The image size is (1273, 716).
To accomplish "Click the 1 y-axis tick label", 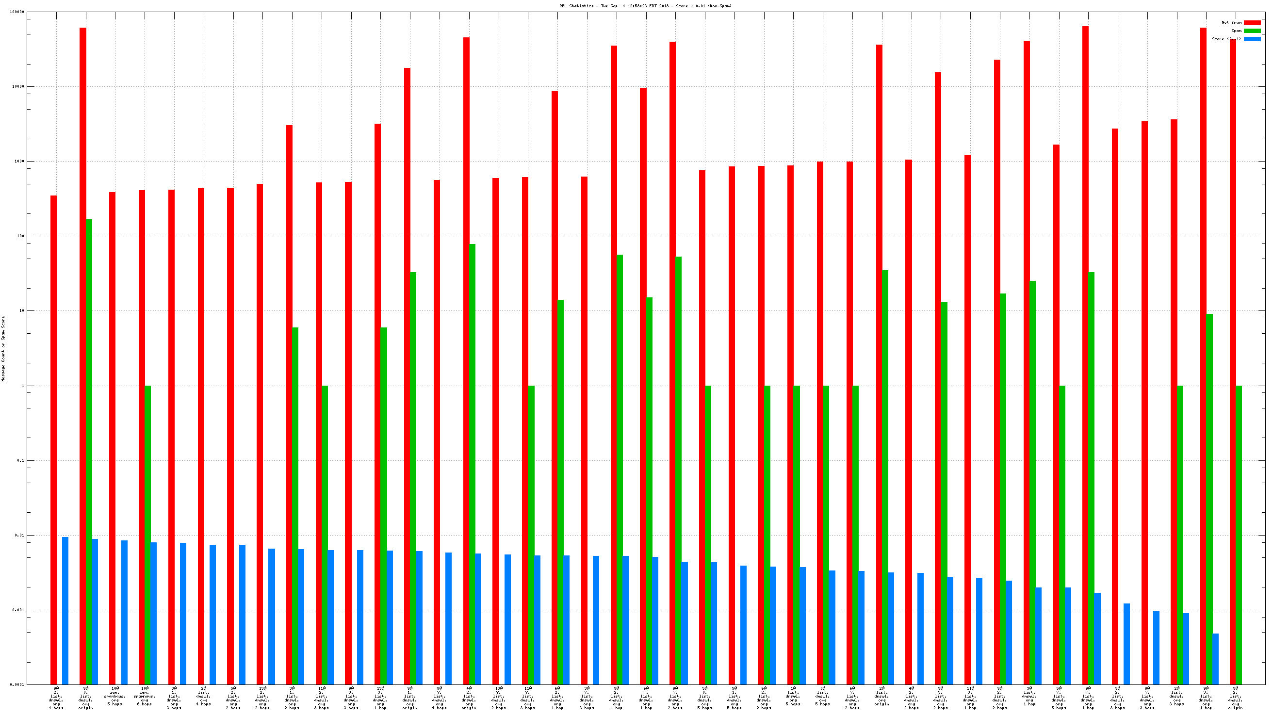I will tap(22, 386).
